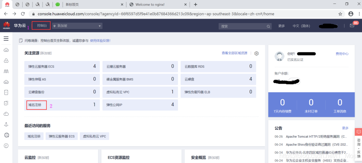Reload the current page
The image size is (362, 163).
(x=23, y=14)
